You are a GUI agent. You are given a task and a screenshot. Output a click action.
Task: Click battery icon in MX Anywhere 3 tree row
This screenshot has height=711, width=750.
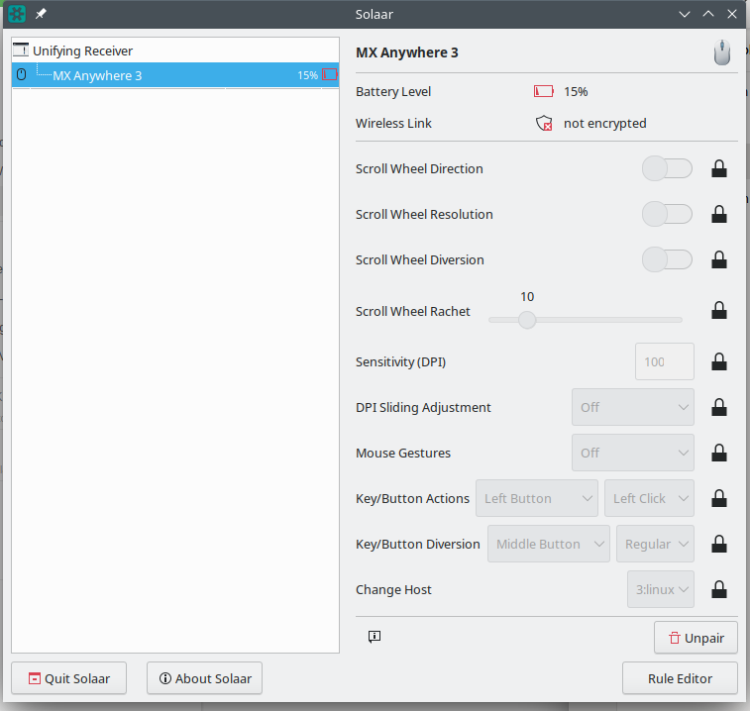click(330, 74)
